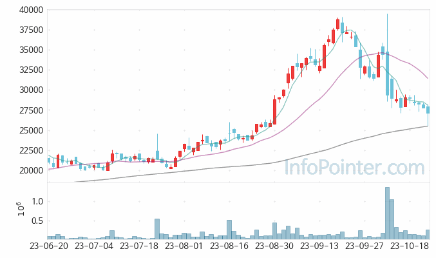Click the volume spike bar near 23-08-16

coord(229,230)
